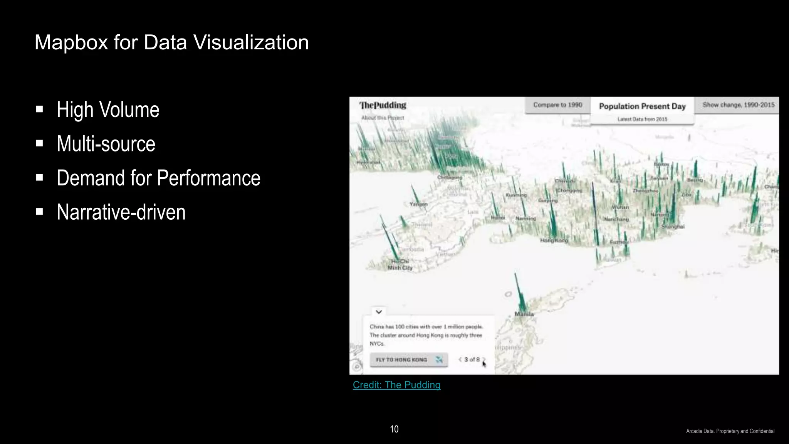The image size is (789, 444).
Task: Click the airplane icon on Fly button
Action: click(x=439, y=360)
